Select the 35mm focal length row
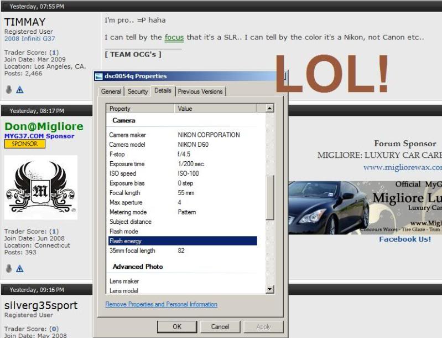The image size is (442, 338). [x=183, y=250]
